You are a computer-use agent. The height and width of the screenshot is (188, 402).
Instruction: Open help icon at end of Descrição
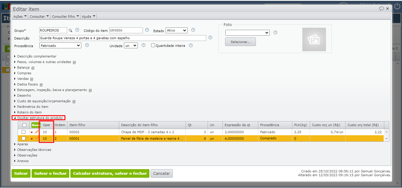[x=210, y=38]
